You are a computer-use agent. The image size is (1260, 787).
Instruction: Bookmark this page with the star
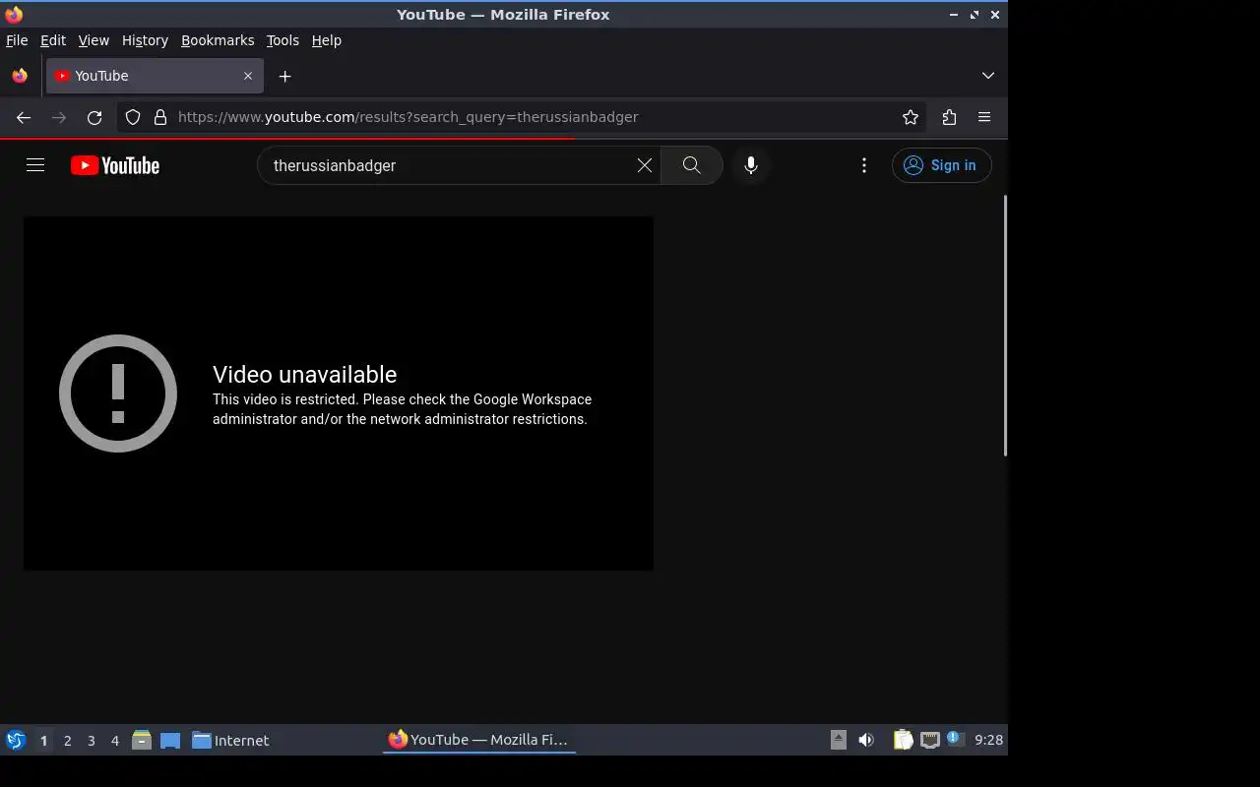[911, 117]
